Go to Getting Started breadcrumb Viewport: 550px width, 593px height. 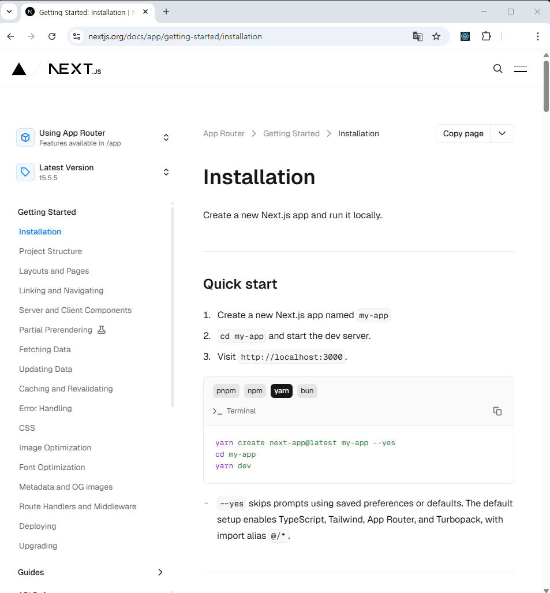291,133
